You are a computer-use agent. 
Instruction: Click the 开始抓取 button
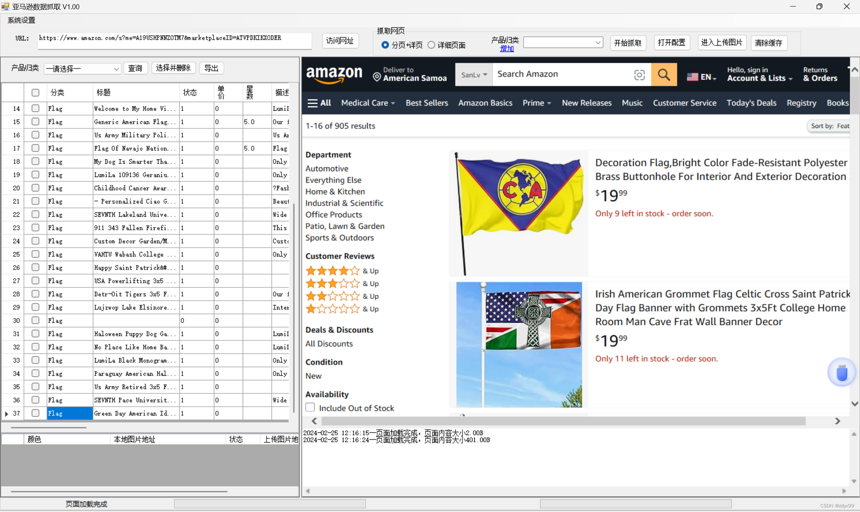point(628,43)
